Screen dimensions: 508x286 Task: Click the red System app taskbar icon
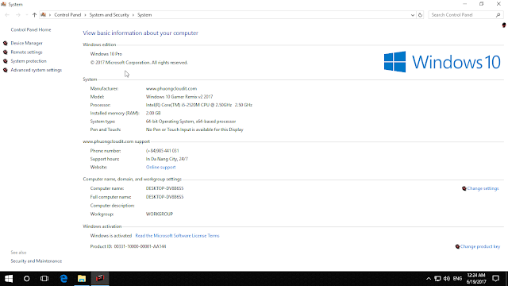pyautogui.click(x=100, y=279)
